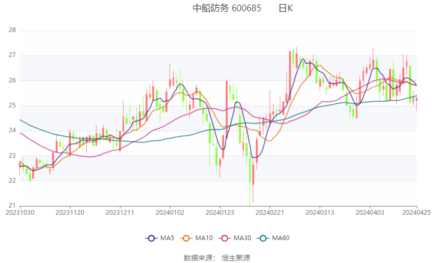Click the 22 price axis label

[12, 181]
